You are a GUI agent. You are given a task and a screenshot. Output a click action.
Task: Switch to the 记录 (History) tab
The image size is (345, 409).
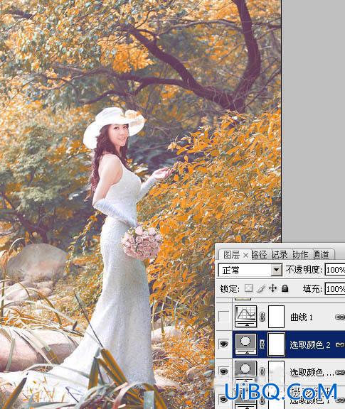[280, 255]
